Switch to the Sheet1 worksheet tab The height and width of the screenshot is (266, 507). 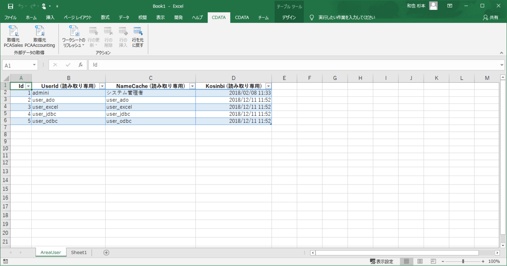(x=79, y=252)
